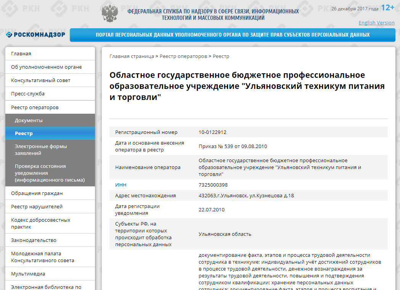Switch to the English Version
The image size is (400, 290).
376,23
